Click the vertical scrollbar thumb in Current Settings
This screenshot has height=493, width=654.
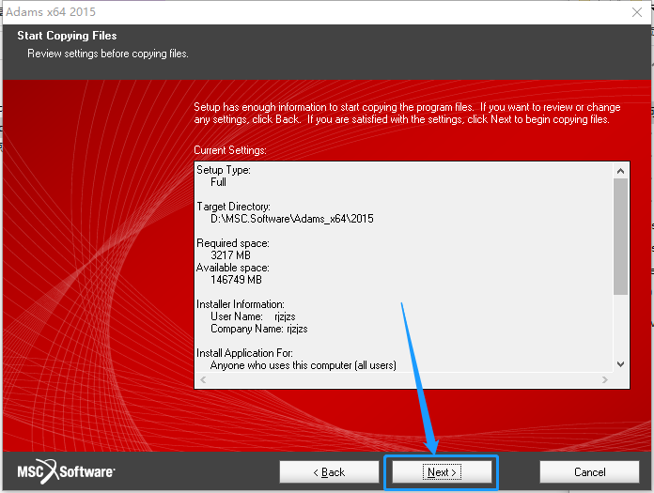click(620, 237)
